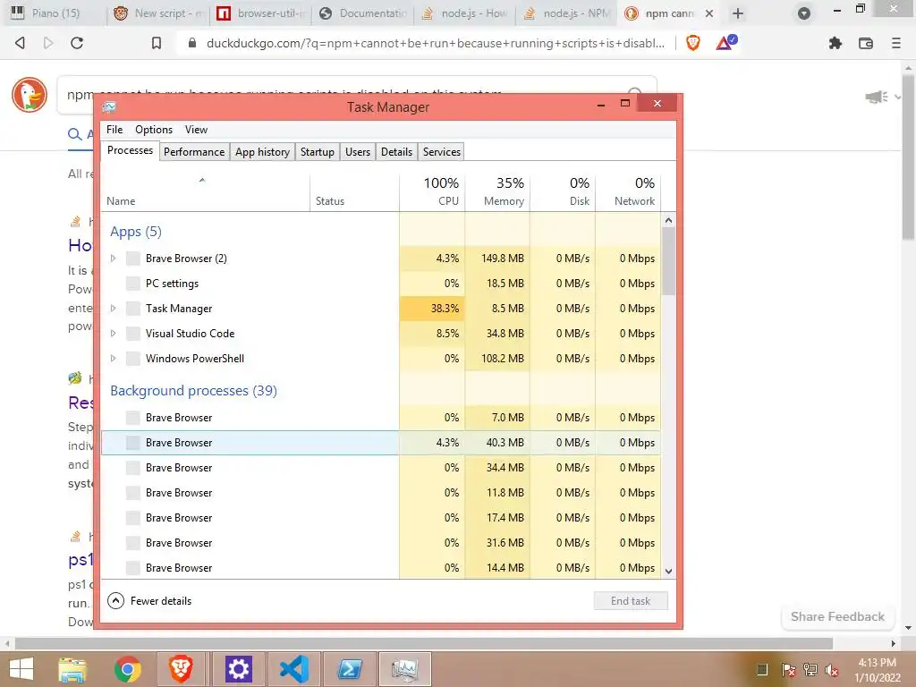Open File Explorer from the taskbar

point(72,669)
